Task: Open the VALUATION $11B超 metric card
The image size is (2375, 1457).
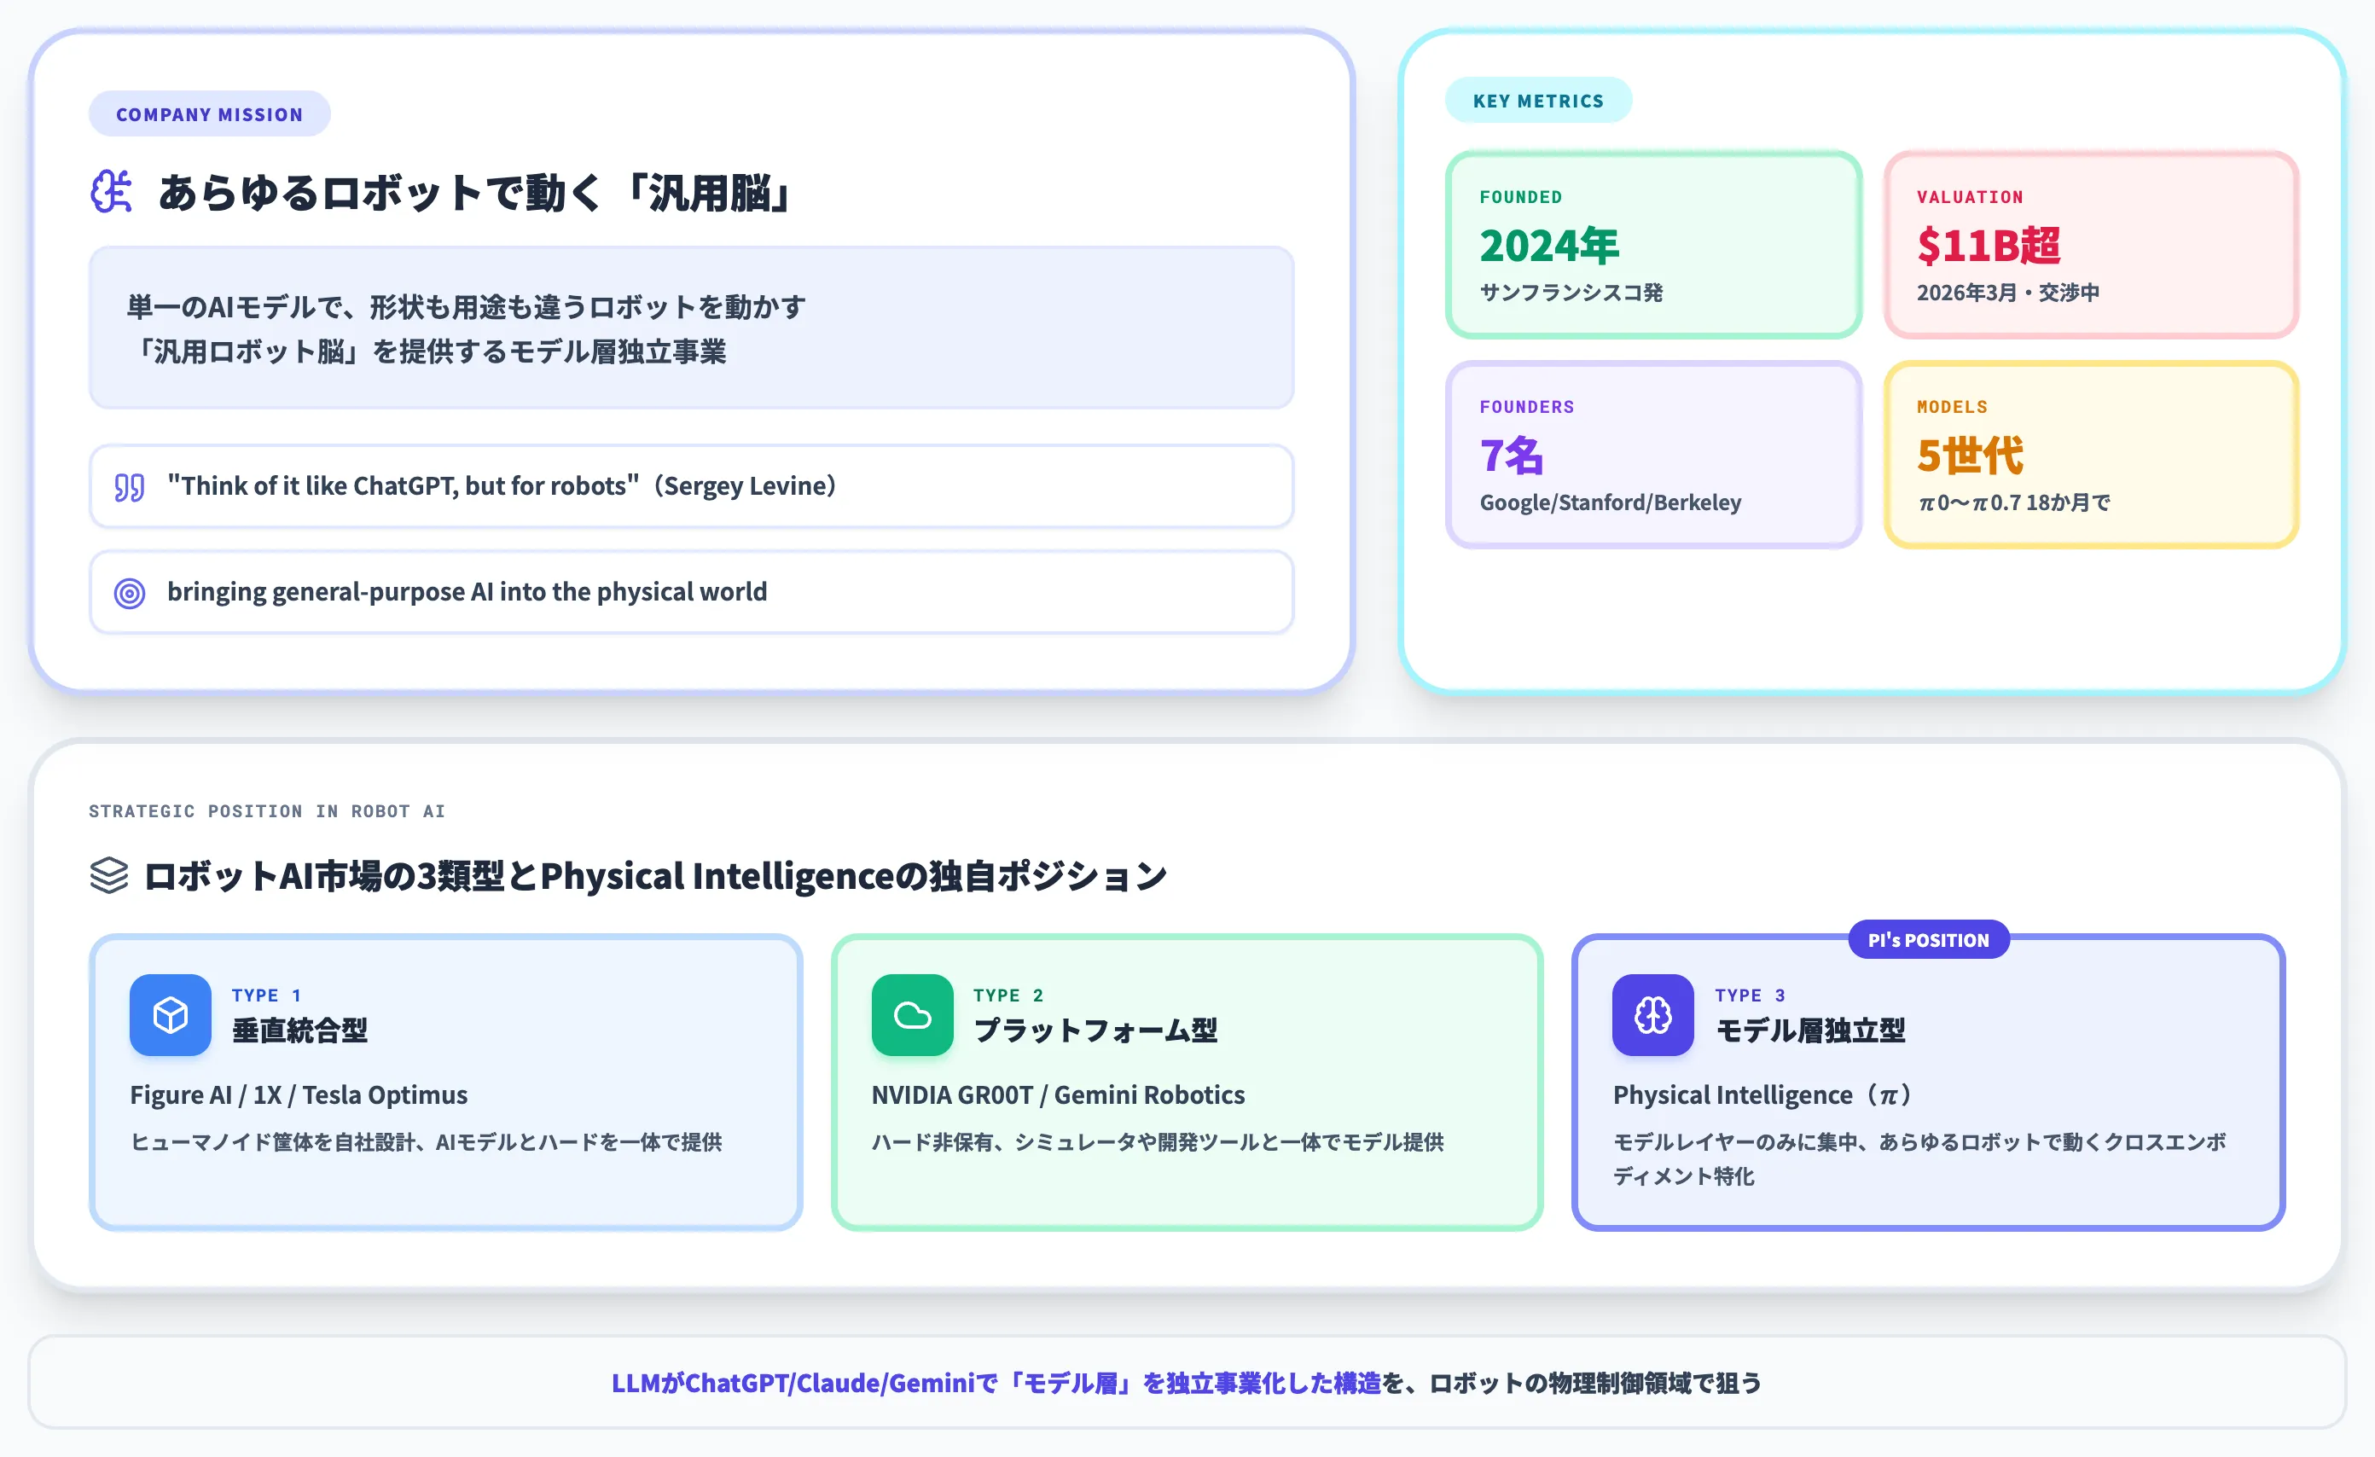Action: (x=2091, y=245)
